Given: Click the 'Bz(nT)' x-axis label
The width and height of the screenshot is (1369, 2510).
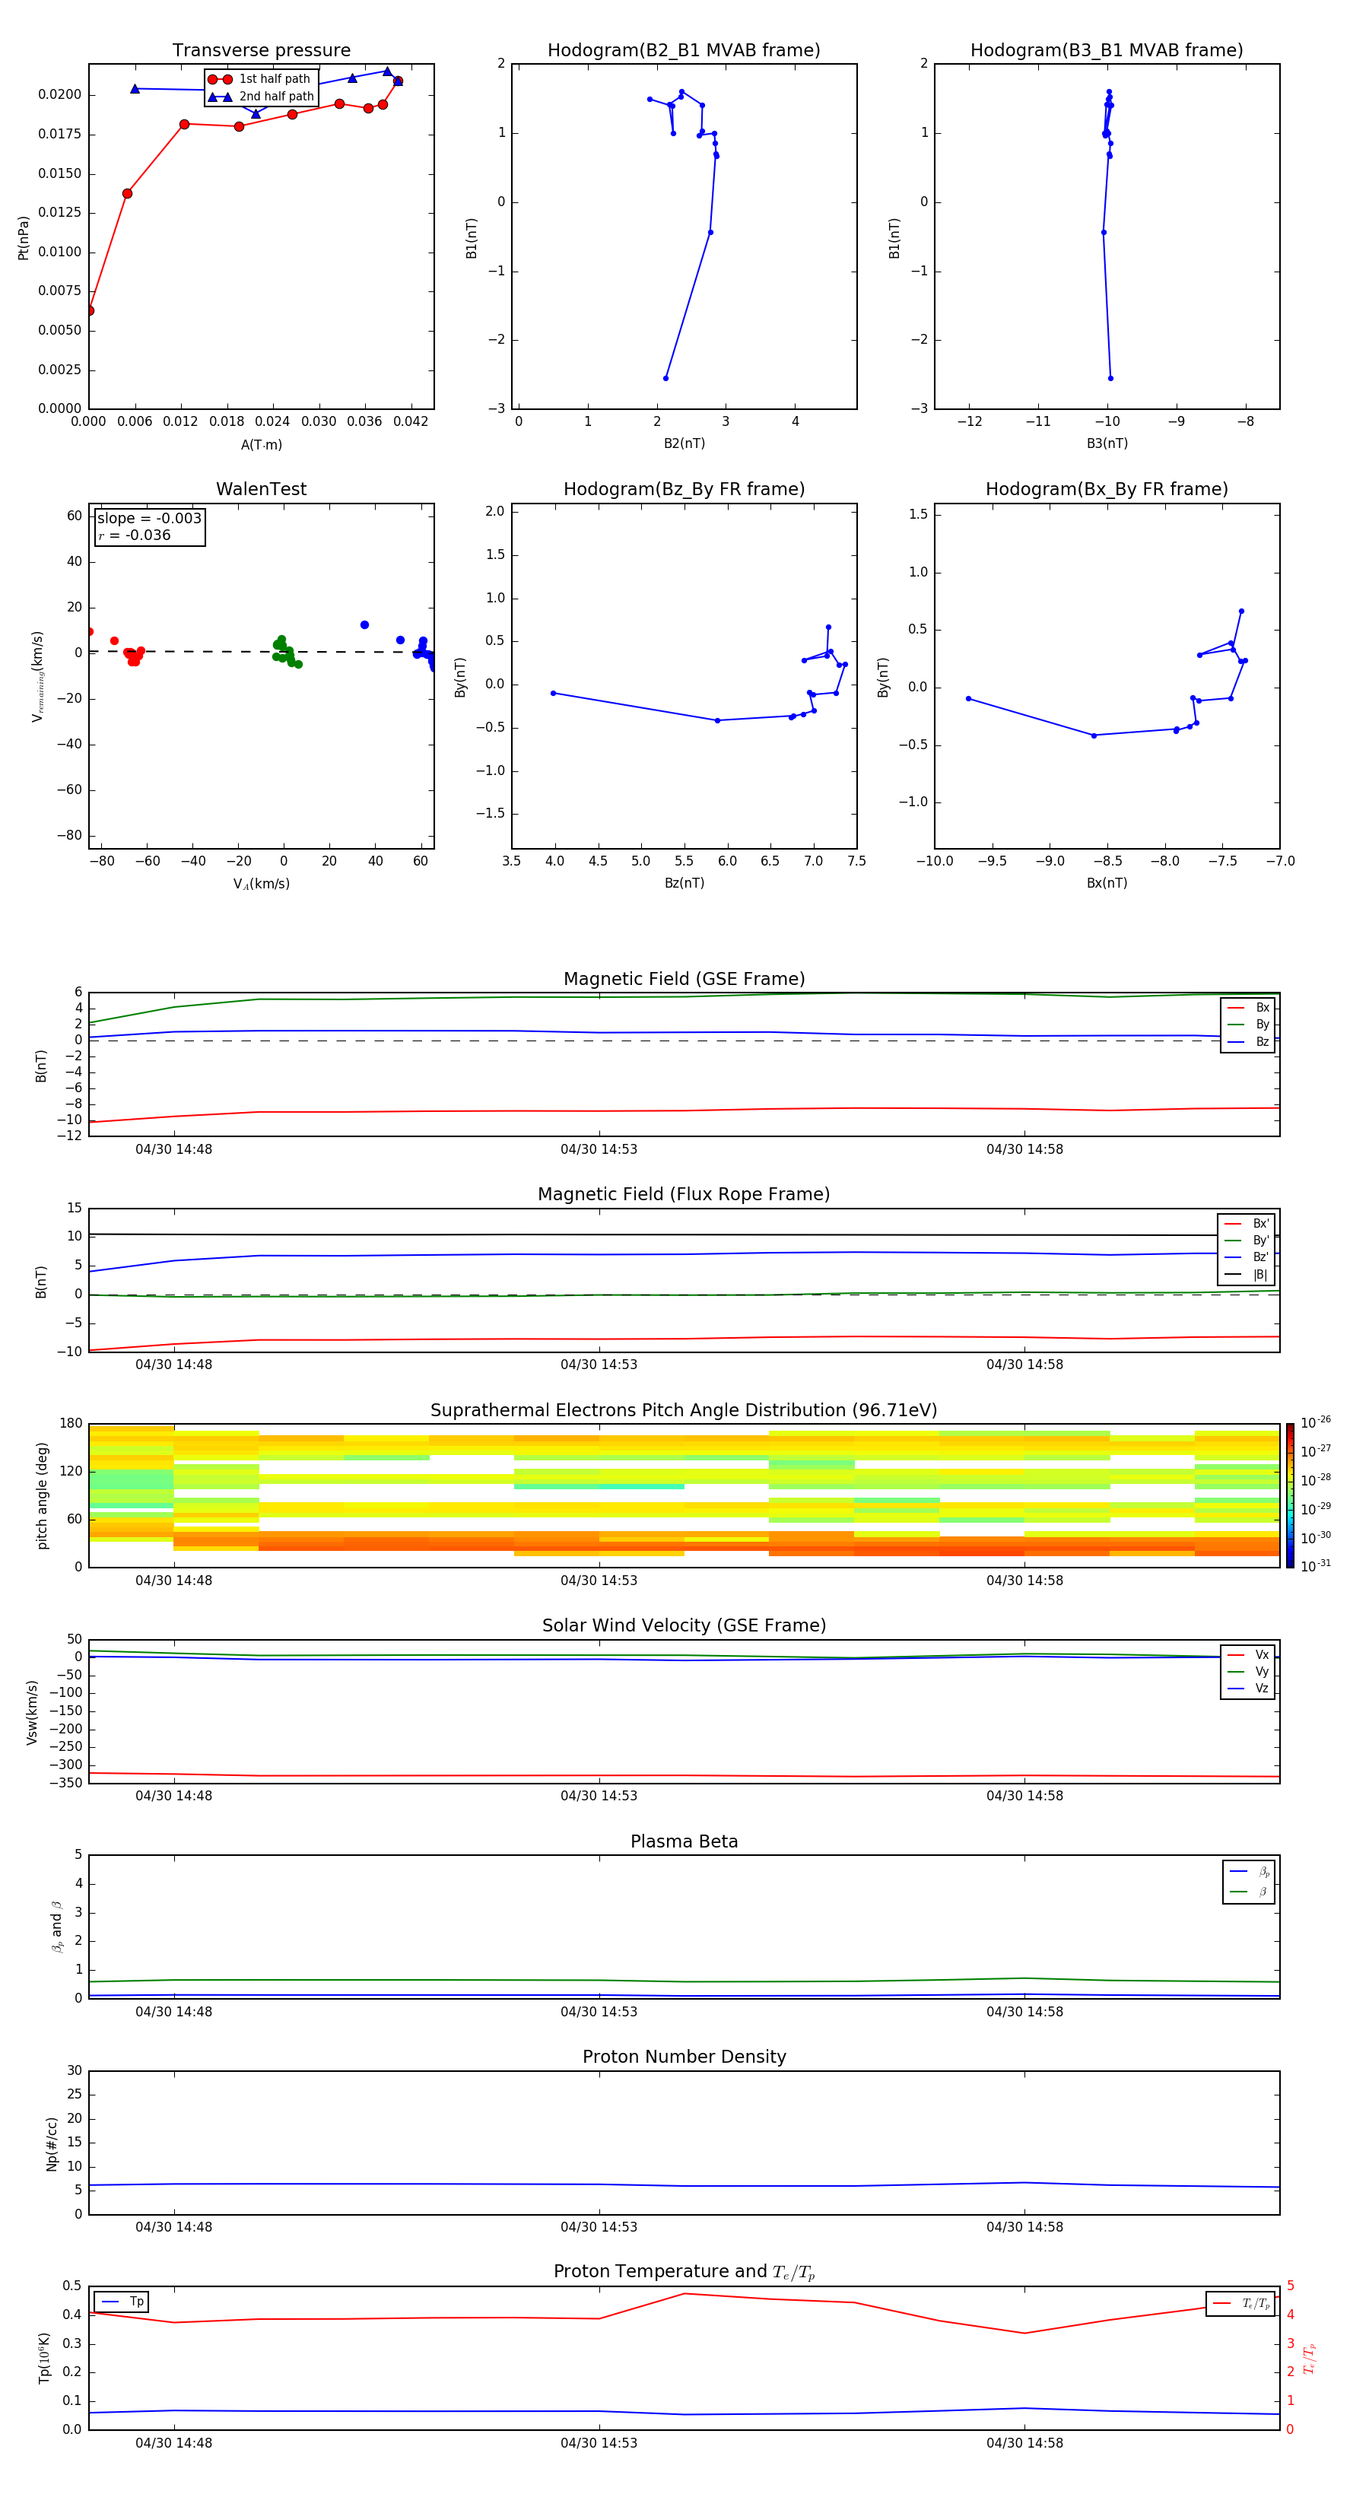Looking at the screenshot, I should tap(684, 883).
